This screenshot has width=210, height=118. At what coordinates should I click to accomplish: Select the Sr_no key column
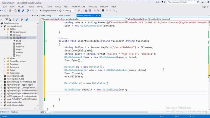(x=18, y=41)
